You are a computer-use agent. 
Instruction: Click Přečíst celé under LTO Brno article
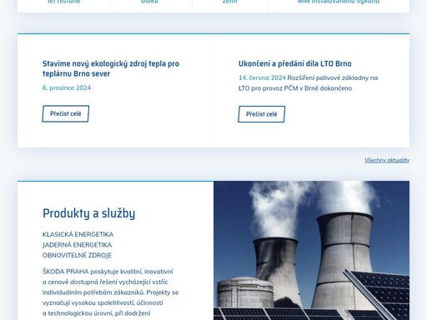(x=262, y=114)
